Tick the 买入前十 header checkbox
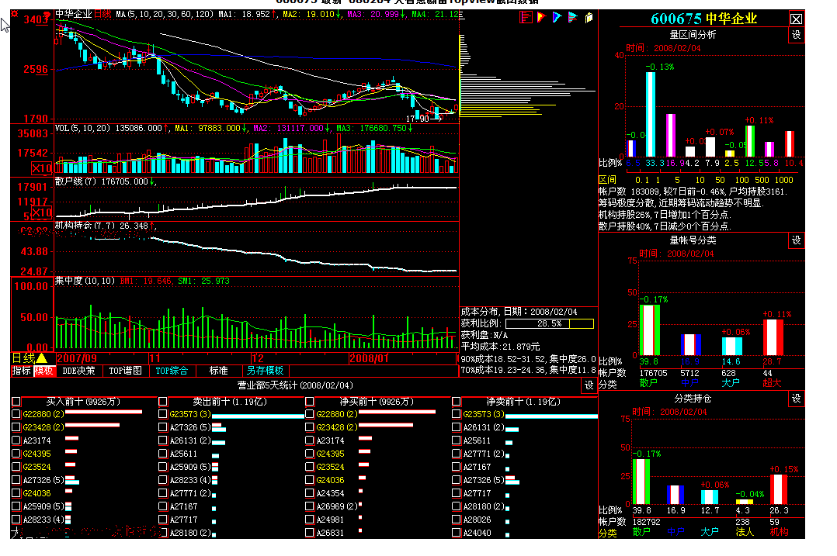The width and height of the screenshot is (837, 556). [16, 402]
